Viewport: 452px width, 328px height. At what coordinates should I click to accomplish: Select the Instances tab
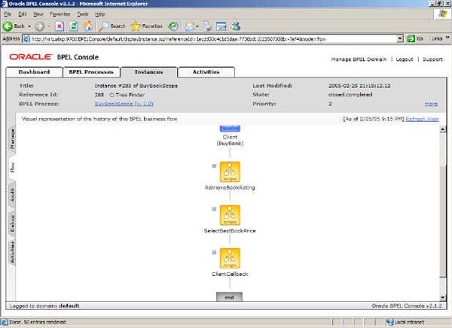[149, 72]
